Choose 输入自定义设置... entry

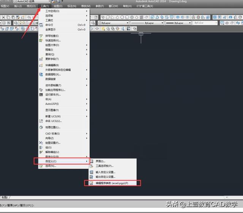113,172
